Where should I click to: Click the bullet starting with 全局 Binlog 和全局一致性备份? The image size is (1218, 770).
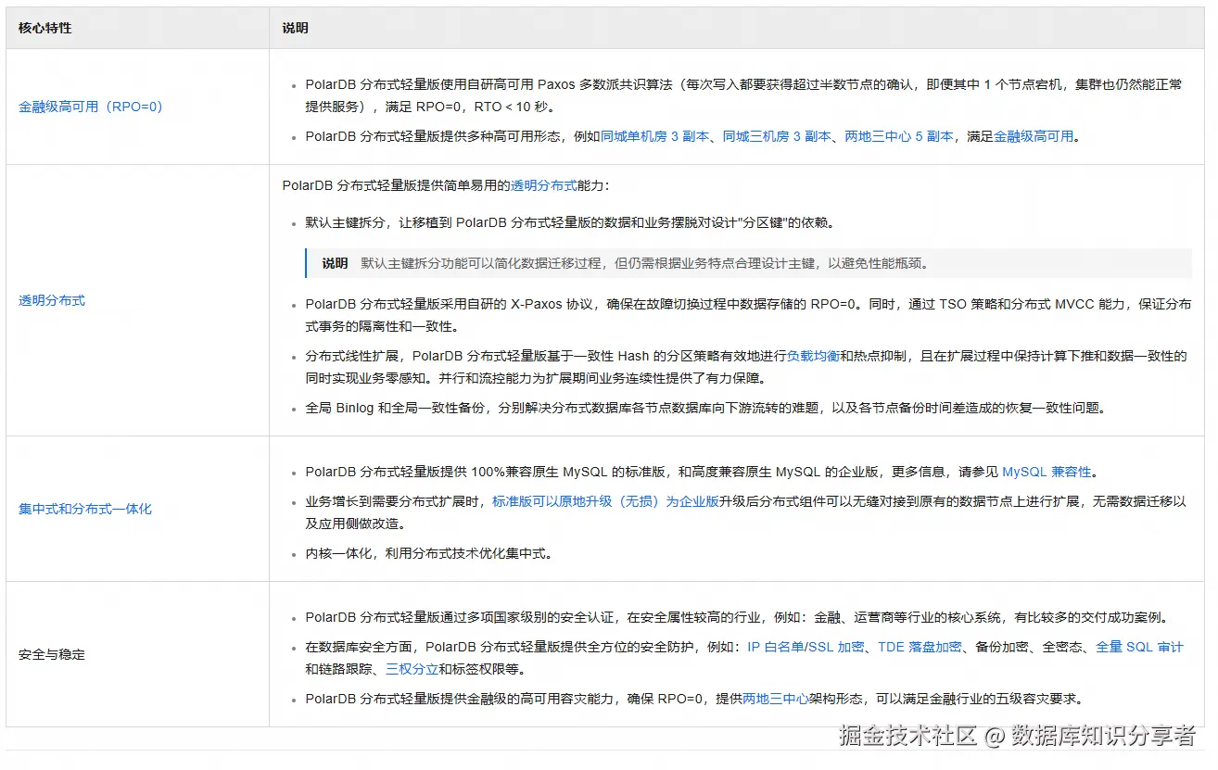pos(706,408)
